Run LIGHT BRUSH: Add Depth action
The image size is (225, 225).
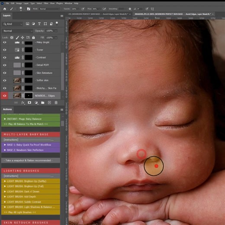(x=31, y=197)
